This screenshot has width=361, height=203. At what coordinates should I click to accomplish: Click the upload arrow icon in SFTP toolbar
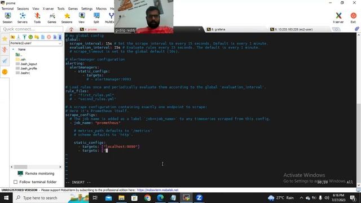coord(24,37)
